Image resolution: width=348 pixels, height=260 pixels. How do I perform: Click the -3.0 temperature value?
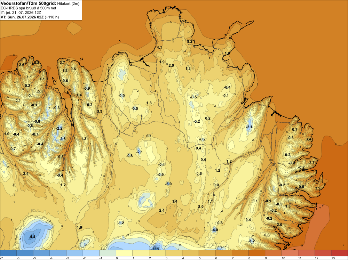pos(168,184)
